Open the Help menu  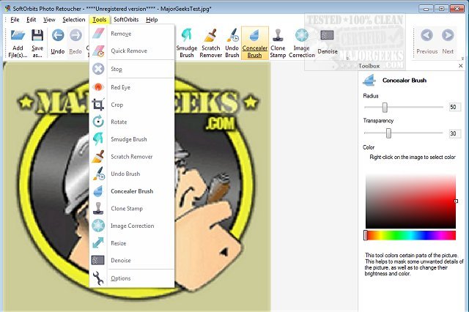pyautogui.click(x=152, y=20)
